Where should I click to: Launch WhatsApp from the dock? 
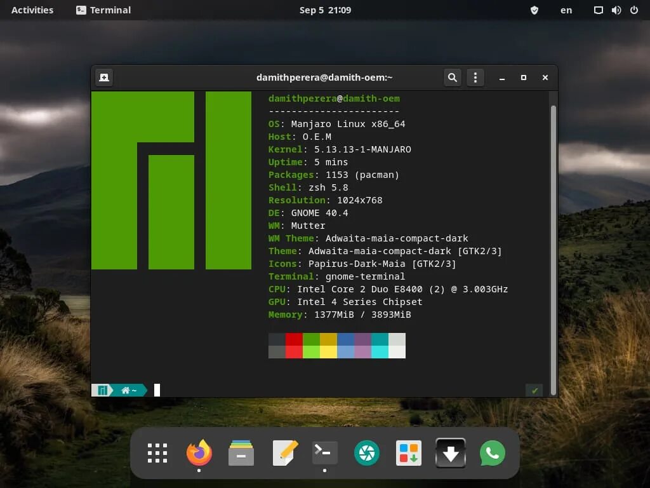click(493, 452)
